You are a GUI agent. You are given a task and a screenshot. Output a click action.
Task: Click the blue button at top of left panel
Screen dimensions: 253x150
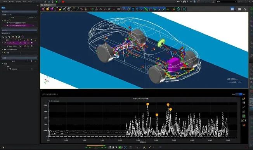(3, 8)
